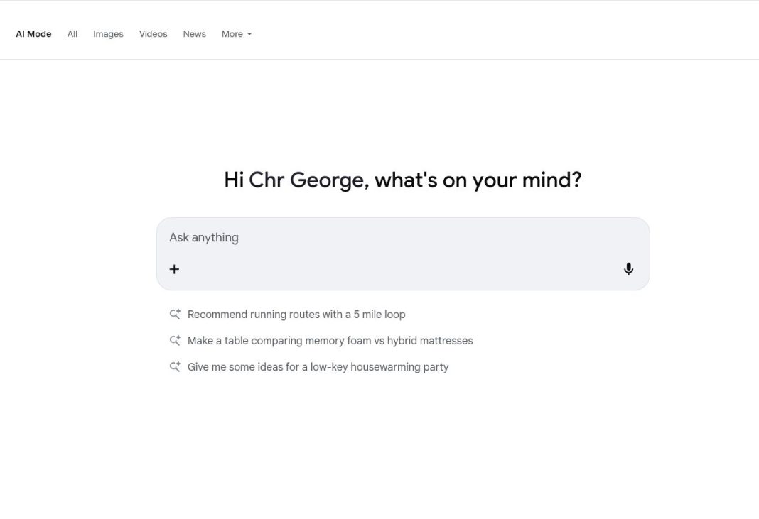Click the microphone icon for voice search

pos(628,268)
